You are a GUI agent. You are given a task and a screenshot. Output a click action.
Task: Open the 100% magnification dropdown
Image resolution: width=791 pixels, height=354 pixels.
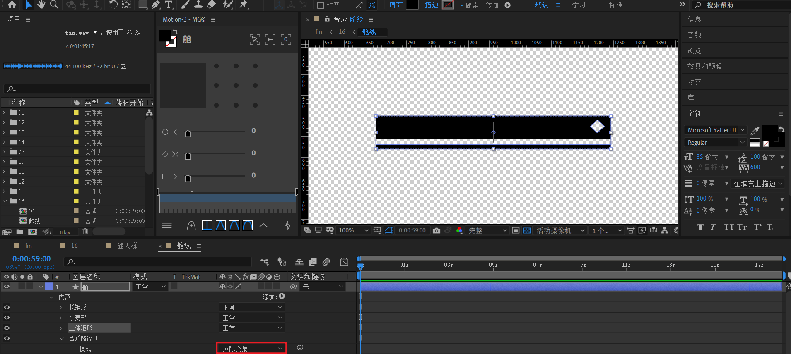point(353,230)
